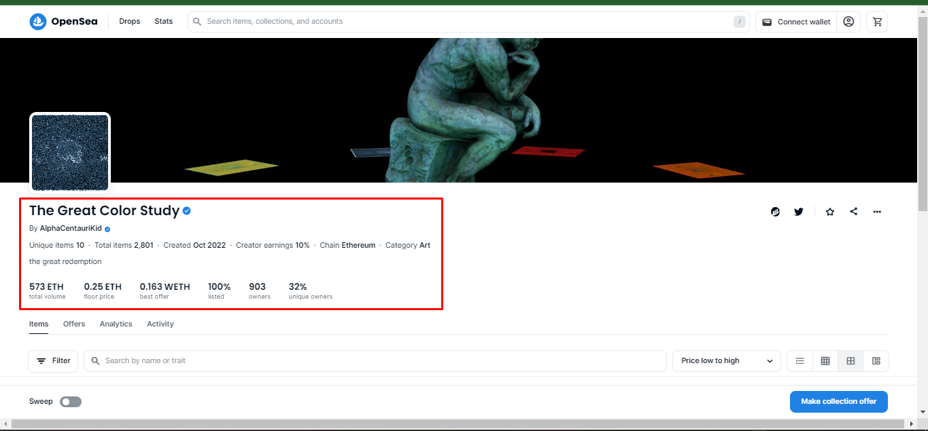Click the wallet icon in Connect wallet
Screen dimensions: 928x431
point(767,22)
